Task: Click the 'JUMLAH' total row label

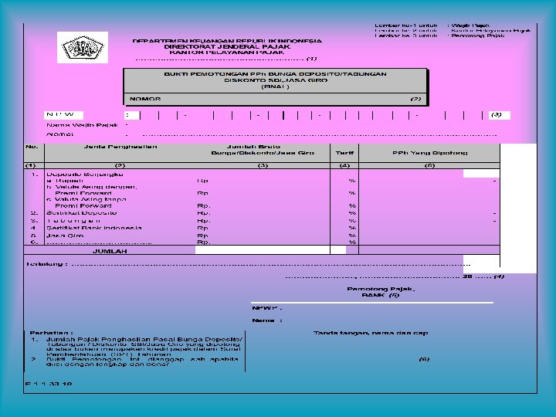Action: 110,251
